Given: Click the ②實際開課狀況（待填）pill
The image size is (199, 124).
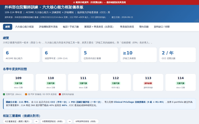Looking at the screenshot, I should click(x=53, y=122).
